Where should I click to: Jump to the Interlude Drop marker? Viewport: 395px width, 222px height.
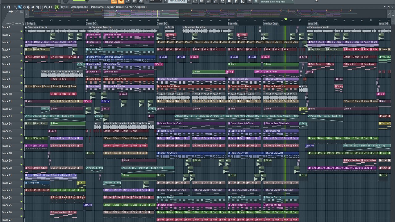click(270, 23)
